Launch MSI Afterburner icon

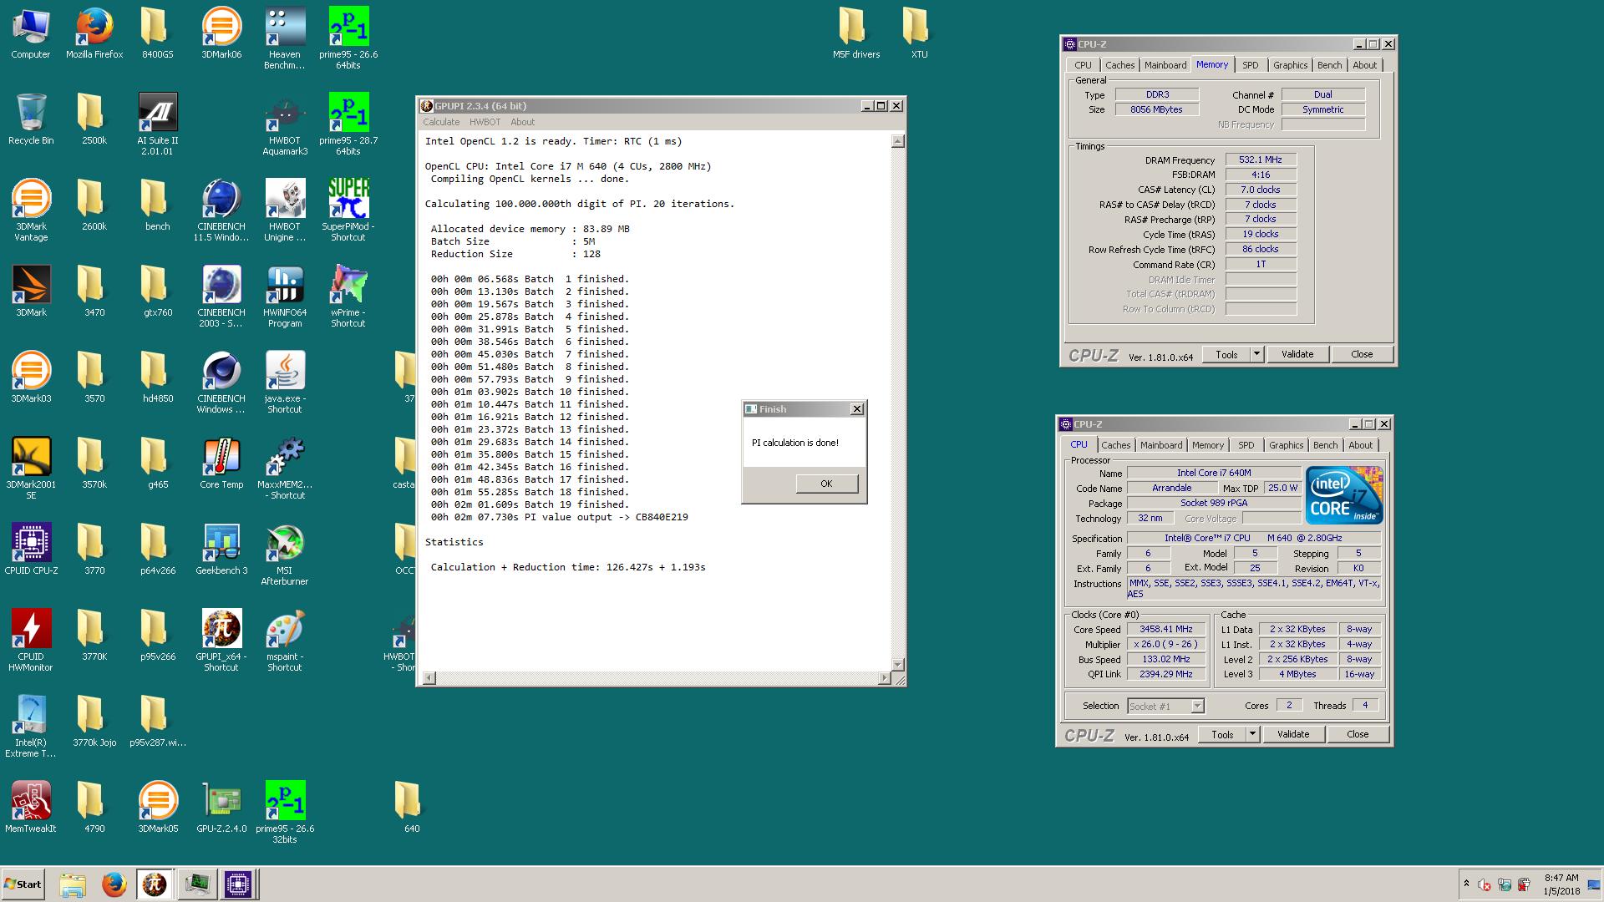(285, 555)
